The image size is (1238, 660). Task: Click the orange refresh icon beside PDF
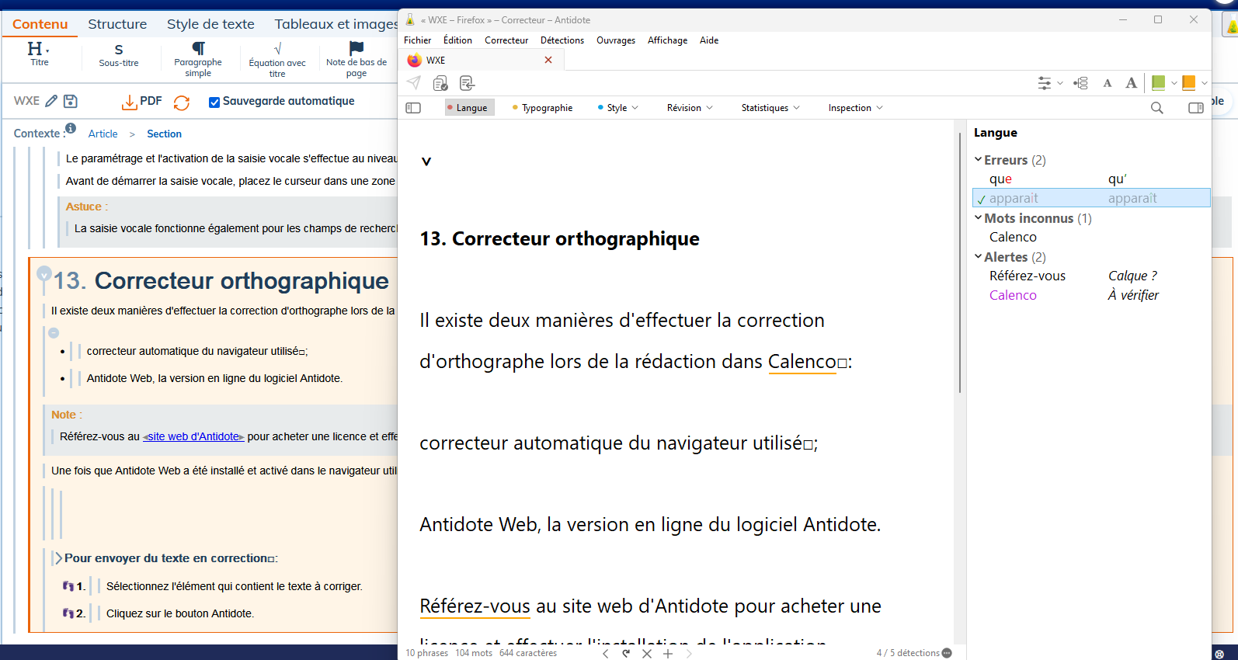click(182, 102)
